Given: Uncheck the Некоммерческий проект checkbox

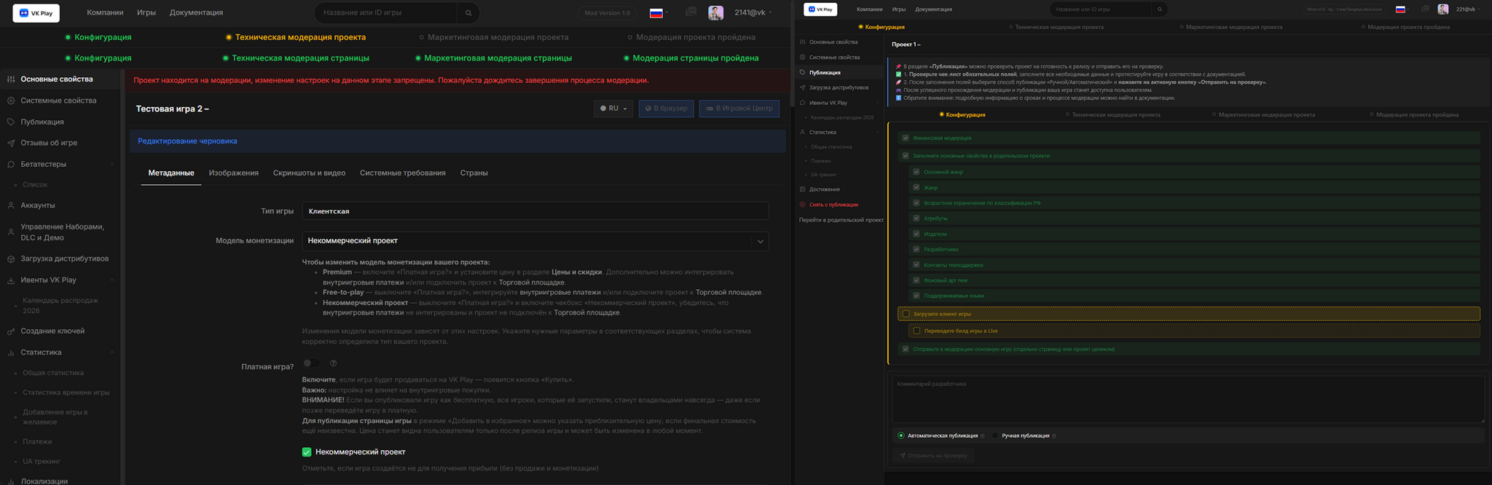Looking at the screenshot, I should (307, 452).
